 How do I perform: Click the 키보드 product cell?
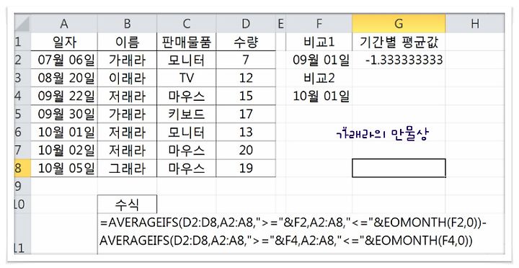[x=187, y=114]
